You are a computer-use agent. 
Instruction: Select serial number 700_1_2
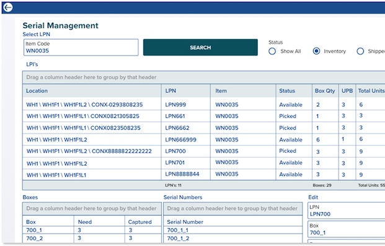[232, 238]
